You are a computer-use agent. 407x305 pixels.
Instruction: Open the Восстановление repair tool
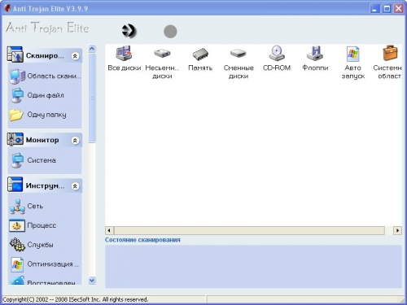click(43, 281)
